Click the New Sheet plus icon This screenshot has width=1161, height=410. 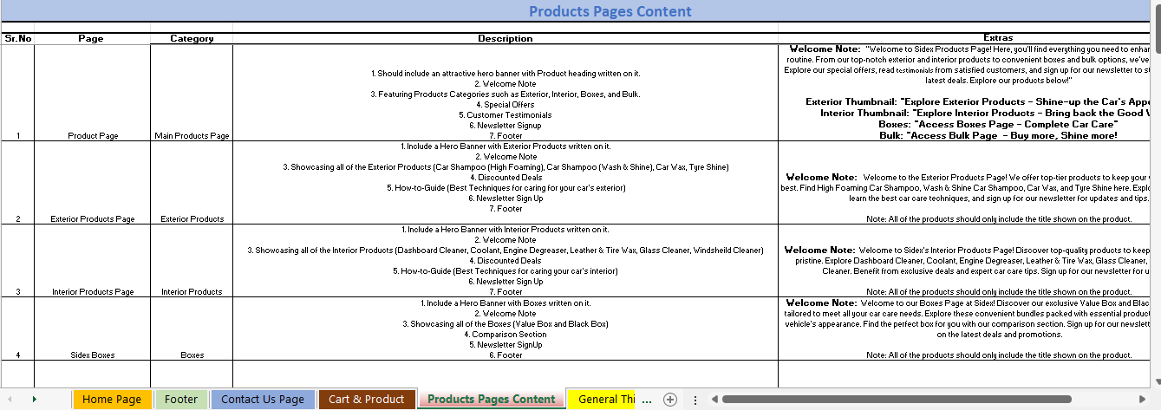(x=669, y=400)
